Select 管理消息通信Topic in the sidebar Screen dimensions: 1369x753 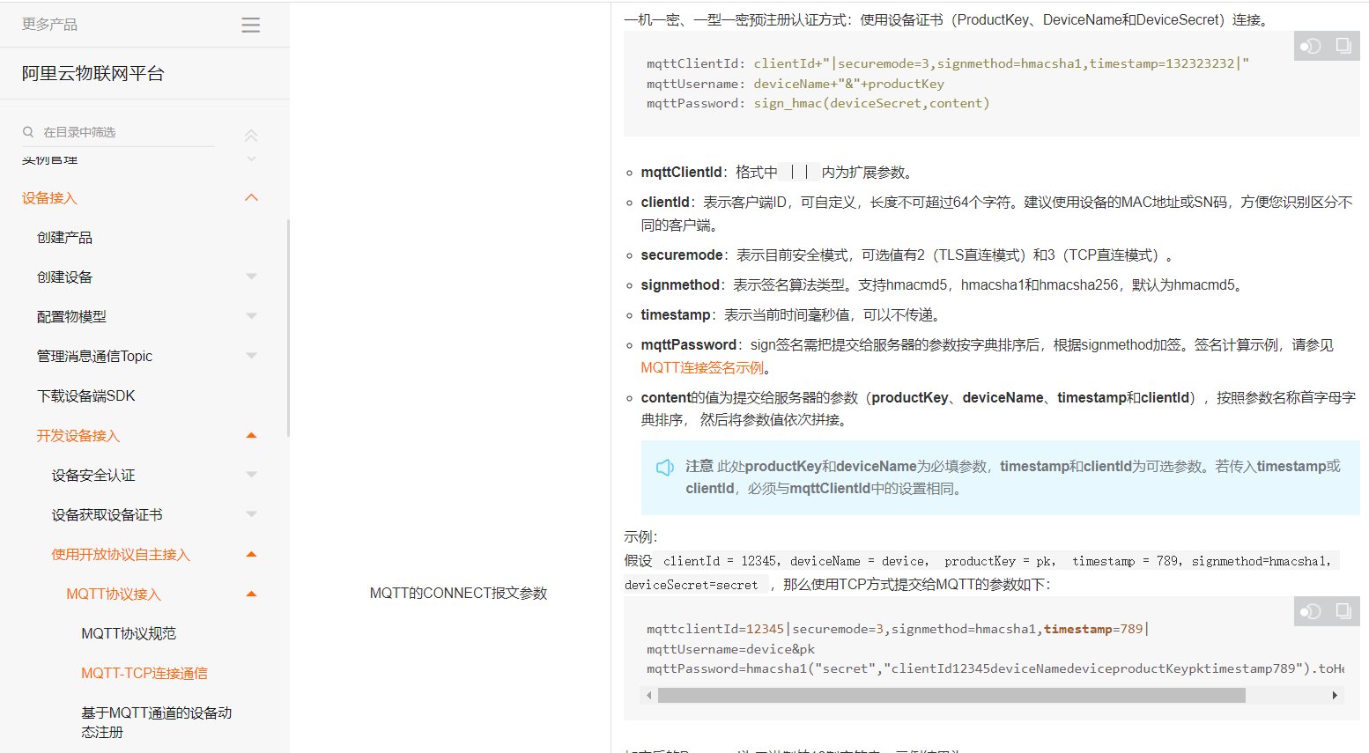[x=94, y=357]
